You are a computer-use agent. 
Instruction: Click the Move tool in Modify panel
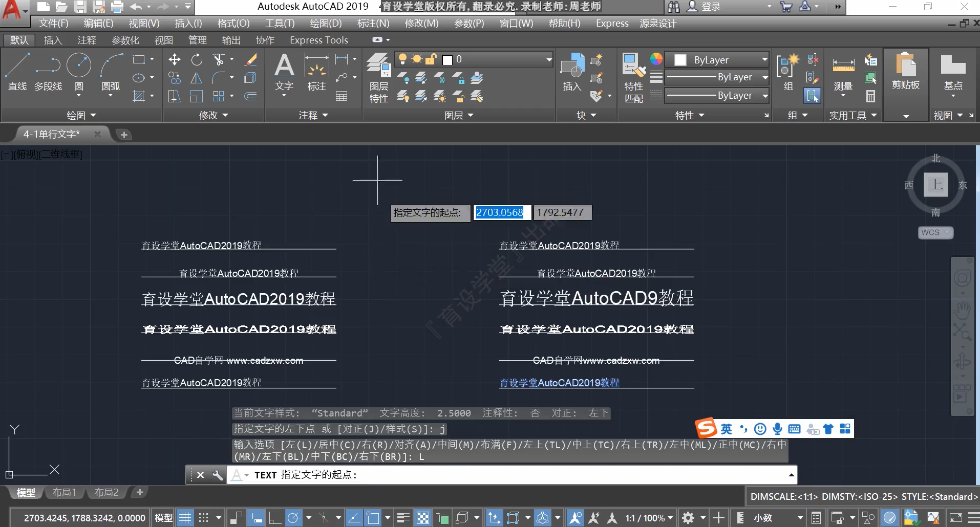click(x=174, y=60)
